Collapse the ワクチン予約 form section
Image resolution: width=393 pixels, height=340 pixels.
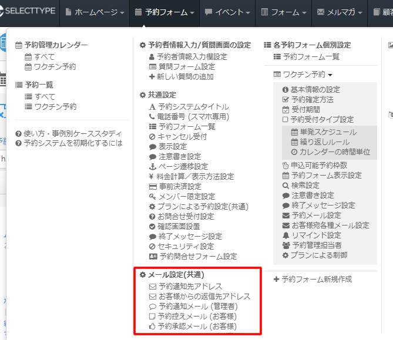tap(304, 75)
